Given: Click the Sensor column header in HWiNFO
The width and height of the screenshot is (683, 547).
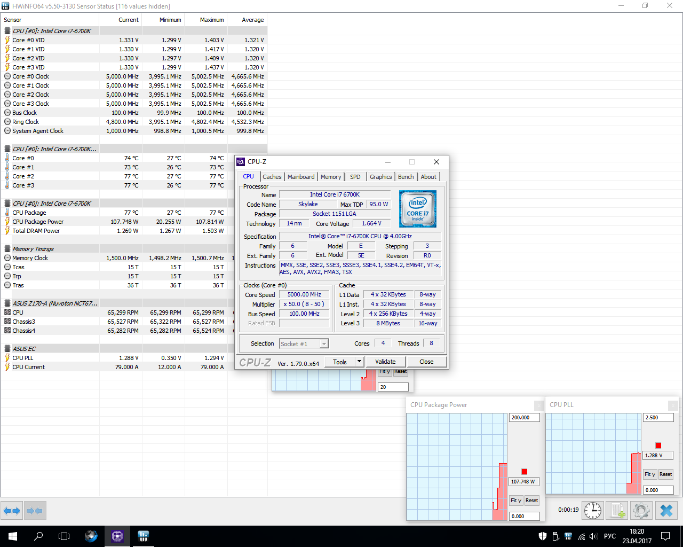Looking at the screenshot, I should [50, 20].
